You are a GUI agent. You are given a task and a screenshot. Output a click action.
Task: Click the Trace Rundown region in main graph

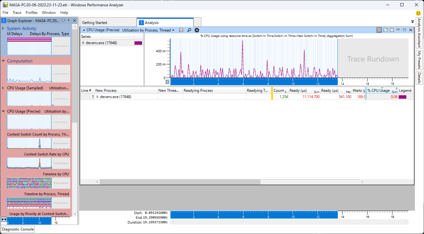coord(373,59)
